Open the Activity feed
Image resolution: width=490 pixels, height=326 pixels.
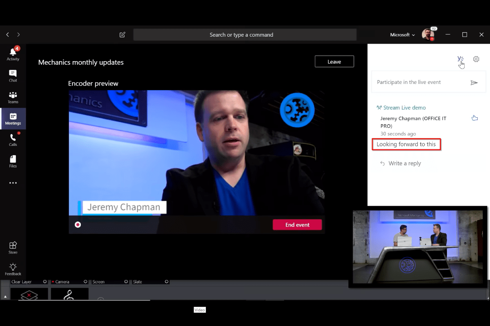13,53
